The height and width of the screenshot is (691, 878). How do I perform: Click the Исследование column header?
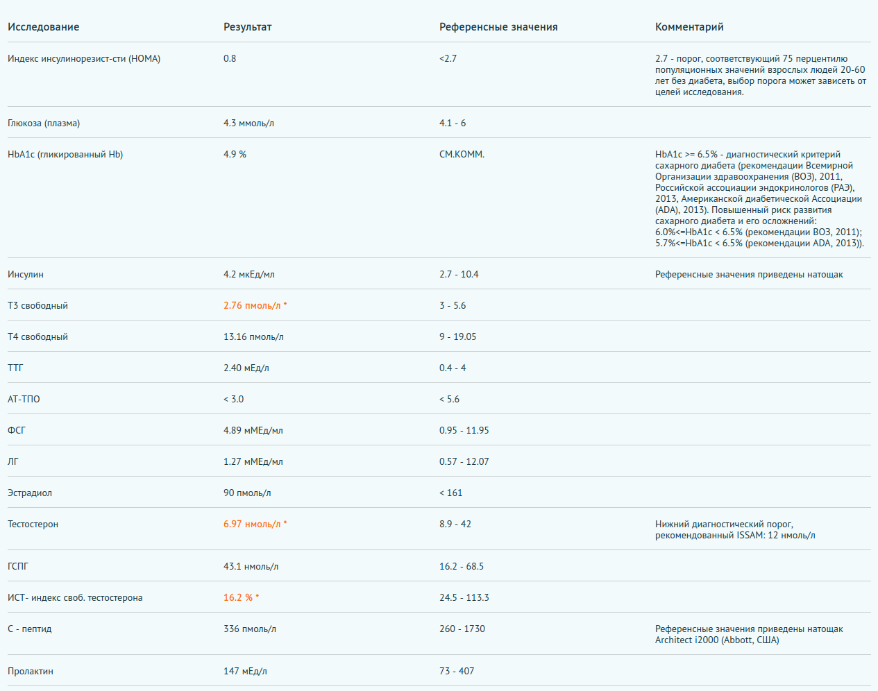(x=43, y=27)
